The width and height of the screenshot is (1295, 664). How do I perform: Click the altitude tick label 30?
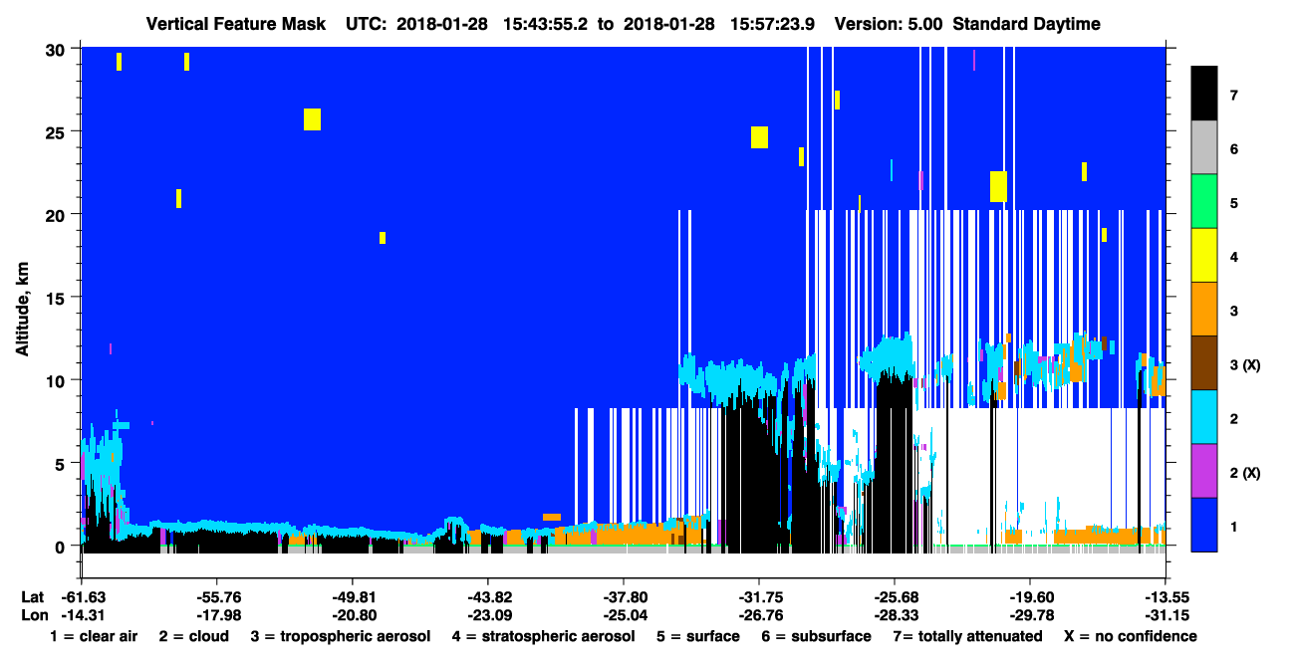58,49
